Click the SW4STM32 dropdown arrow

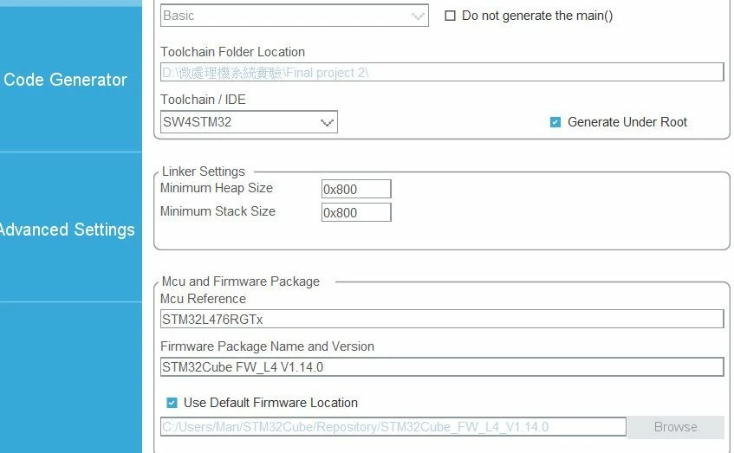tap(327, 123)
